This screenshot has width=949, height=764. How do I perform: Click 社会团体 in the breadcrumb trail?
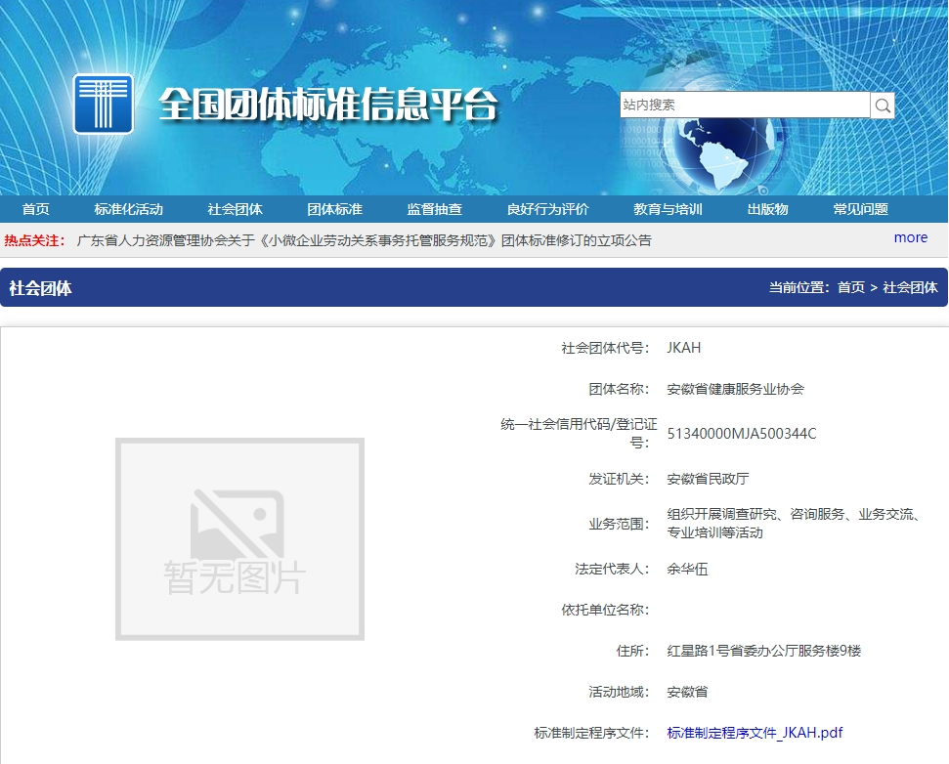910,287
